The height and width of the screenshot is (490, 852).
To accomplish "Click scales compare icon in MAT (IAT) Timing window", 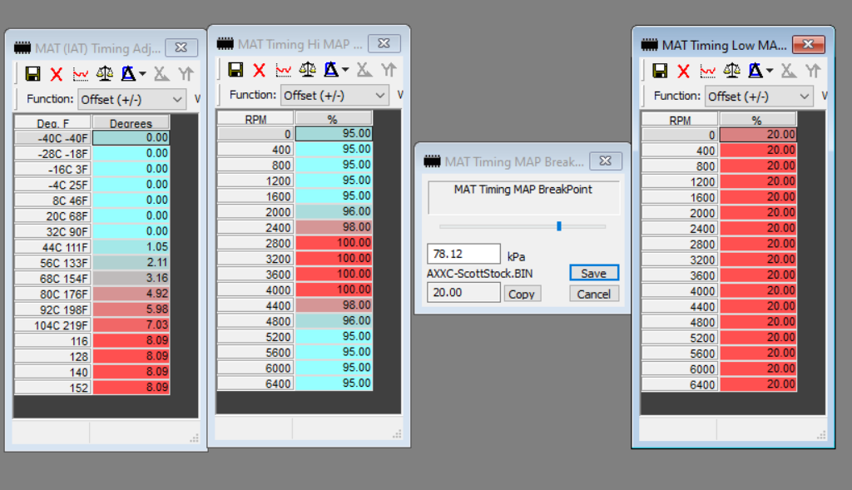I will tap(104, 74).
